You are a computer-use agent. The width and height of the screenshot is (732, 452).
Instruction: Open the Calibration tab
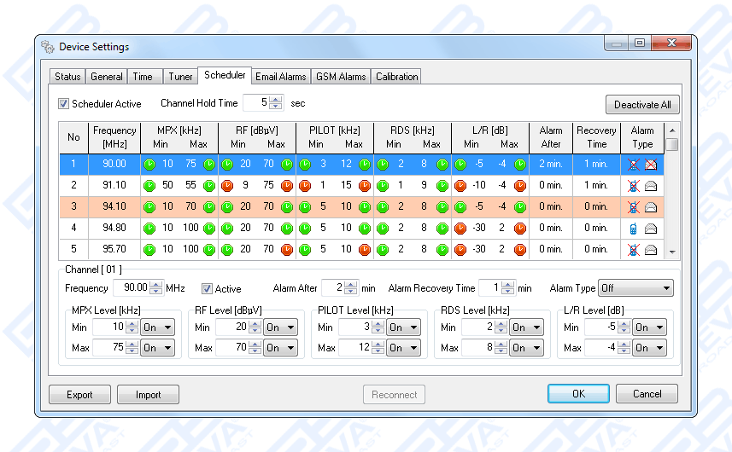pyautogui.click(x=396, y=77)
